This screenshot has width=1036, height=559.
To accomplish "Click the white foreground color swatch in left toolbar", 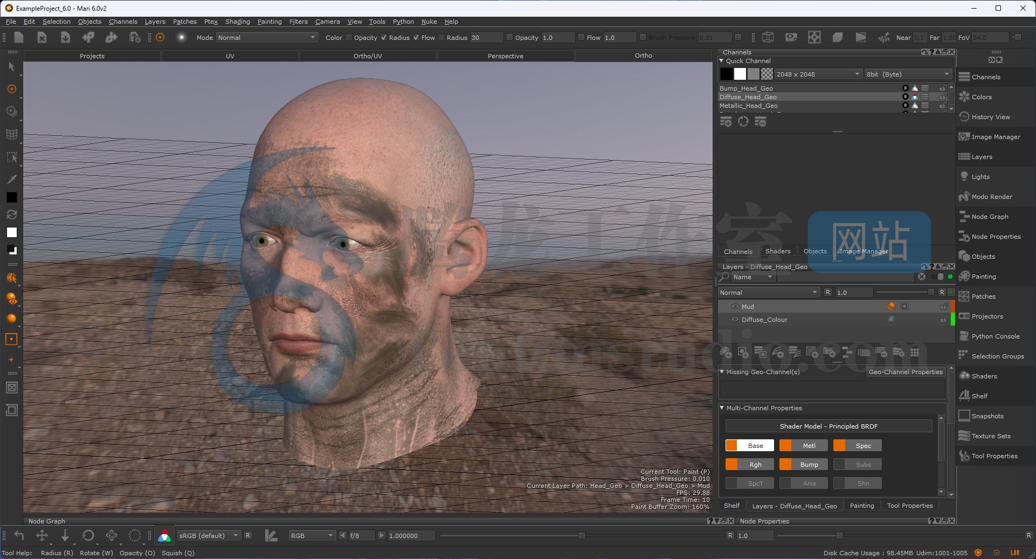I will tap(11, 232).
